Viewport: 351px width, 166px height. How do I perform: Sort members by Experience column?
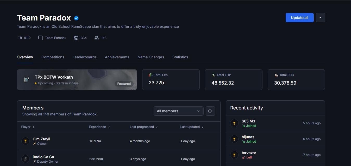click(100, 127)
